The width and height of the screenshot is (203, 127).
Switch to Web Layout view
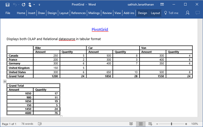(x=150, y=124)
